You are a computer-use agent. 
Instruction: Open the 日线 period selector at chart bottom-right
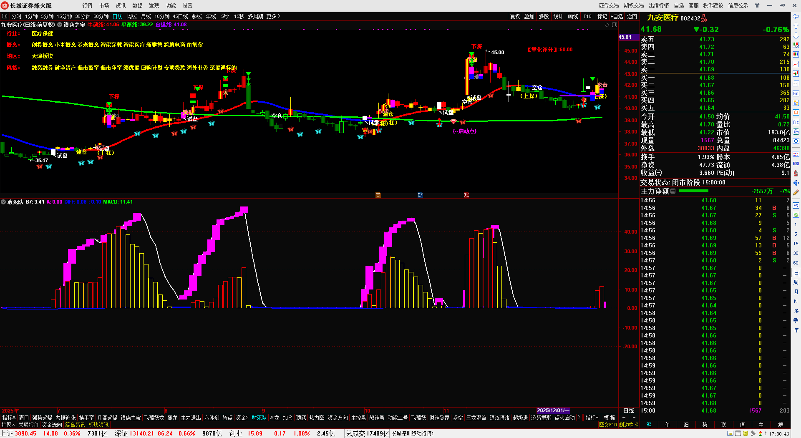pyautogui.click(x=629, y=411)
